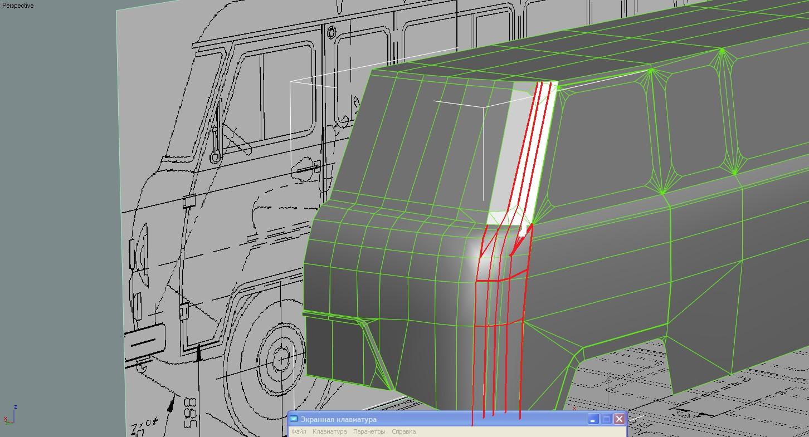Open the Файл menu
809x437 pixels.
click(x=299, y=431)
